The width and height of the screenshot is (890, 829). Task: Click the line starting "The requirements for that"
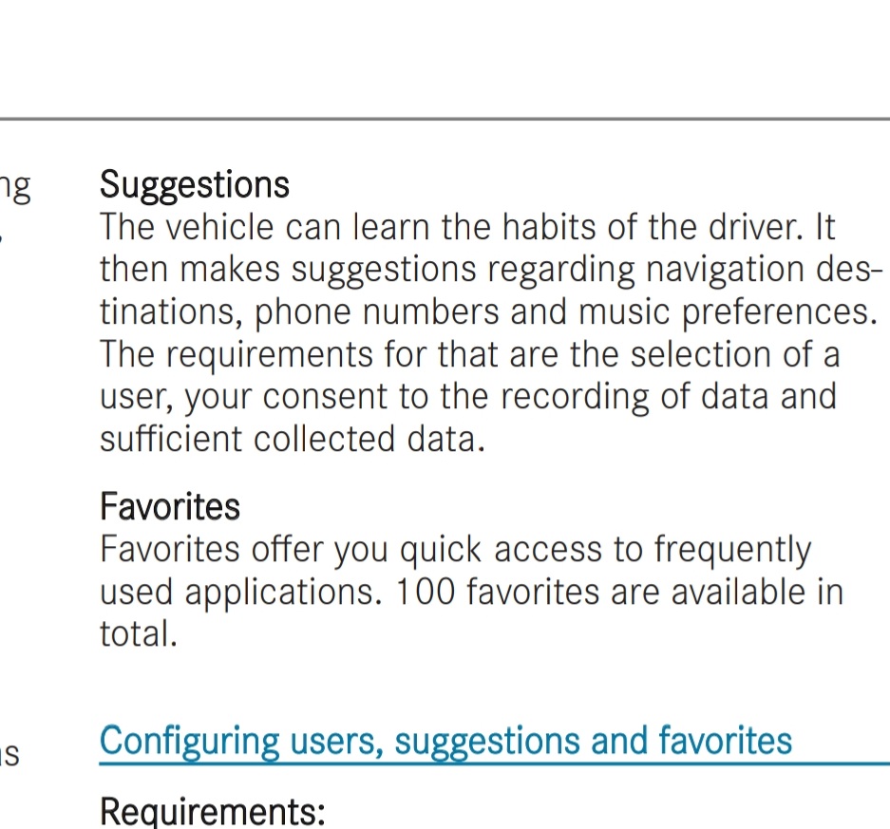point(469,354)
